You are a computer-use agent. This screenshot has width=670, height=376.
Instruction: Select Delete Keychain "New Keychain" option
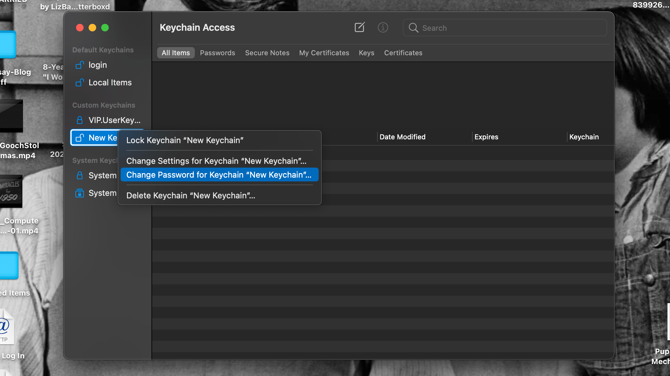[x=190, y=196]
